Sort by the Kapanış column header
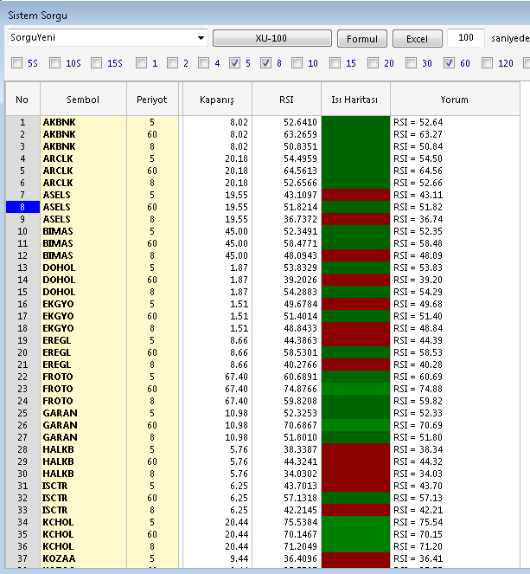The width and height of the screenshot is (530, 574). [x=217, y=100]
